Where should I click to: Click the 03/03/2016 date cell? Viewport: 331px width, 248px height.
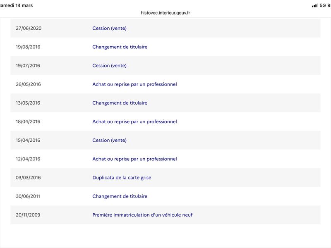[28, 178]
